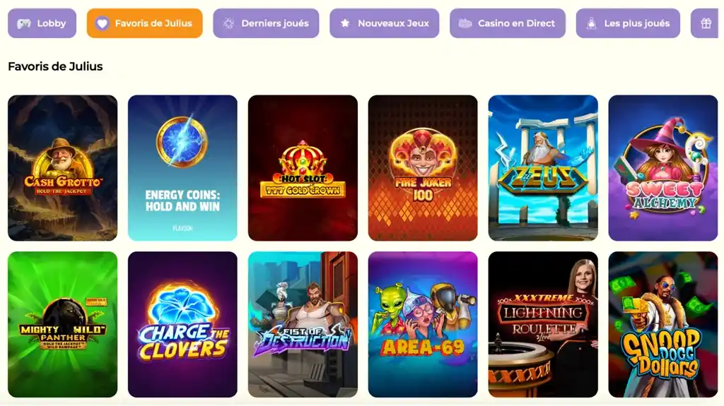Launch Energy Coins: Hold and Win

click(183, 168)
